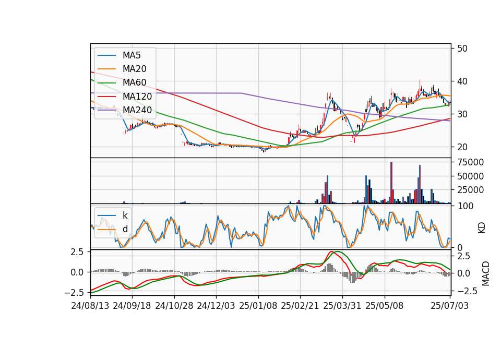Image resolution: width=501 pixels, height=360 pixels.
Task: Click the MA20 legend label
Action: 134,69
